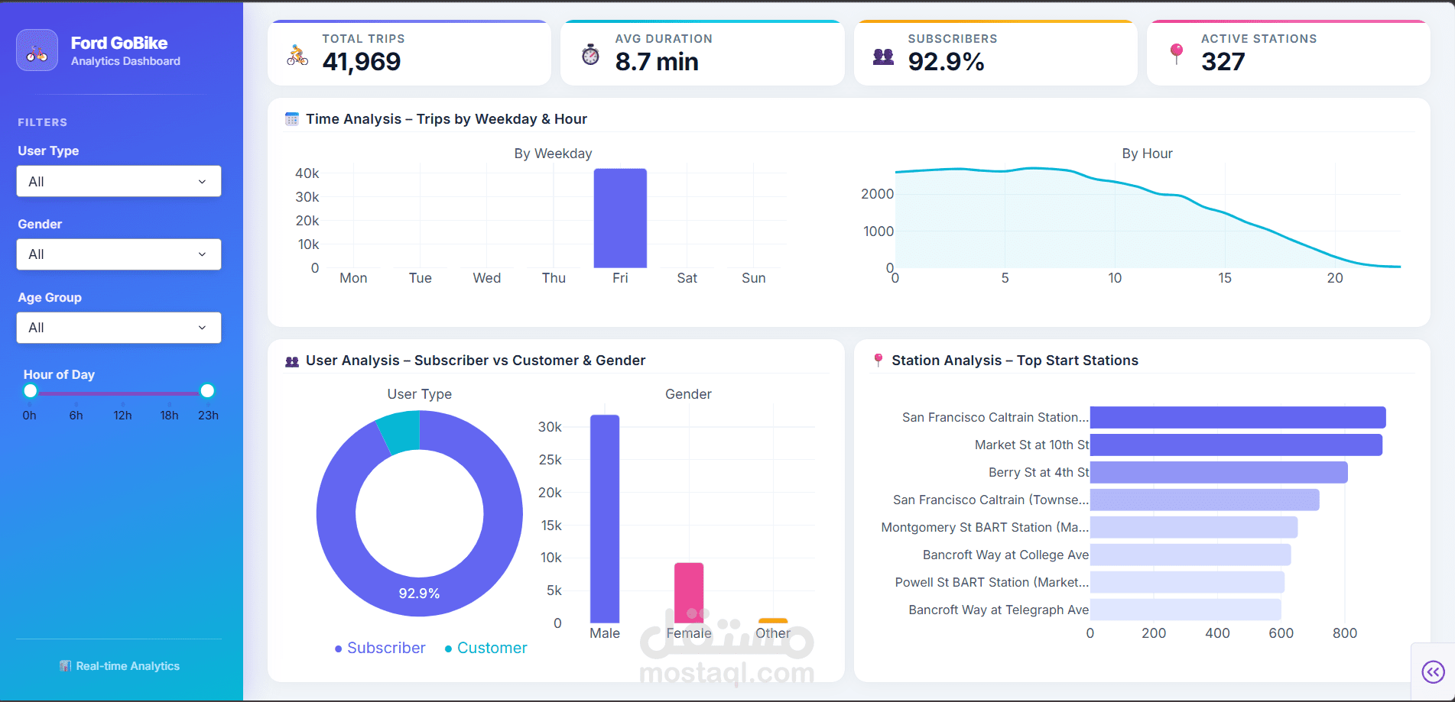Click the people icon on Subscribers card
1455x702 pixels.
point(883,55)
